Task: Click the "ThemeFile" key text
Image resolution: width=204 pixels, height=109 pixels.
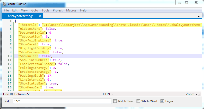Action: click(x=28, y=25)
